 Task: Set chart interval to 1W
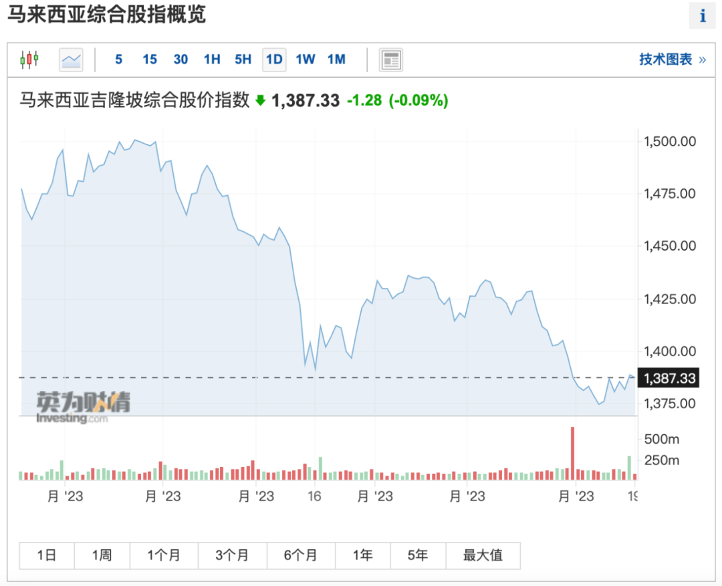(x=306, y=59)
